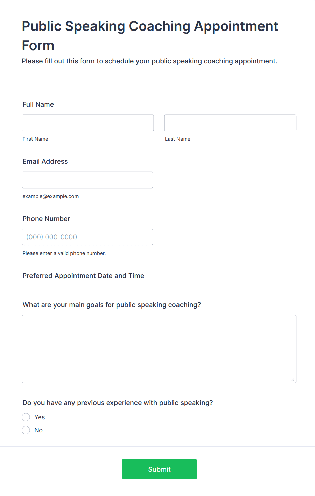Screen dimensions: 315x496
Task: Click the example@example.com hint text
Action: [x=51, y=196]
